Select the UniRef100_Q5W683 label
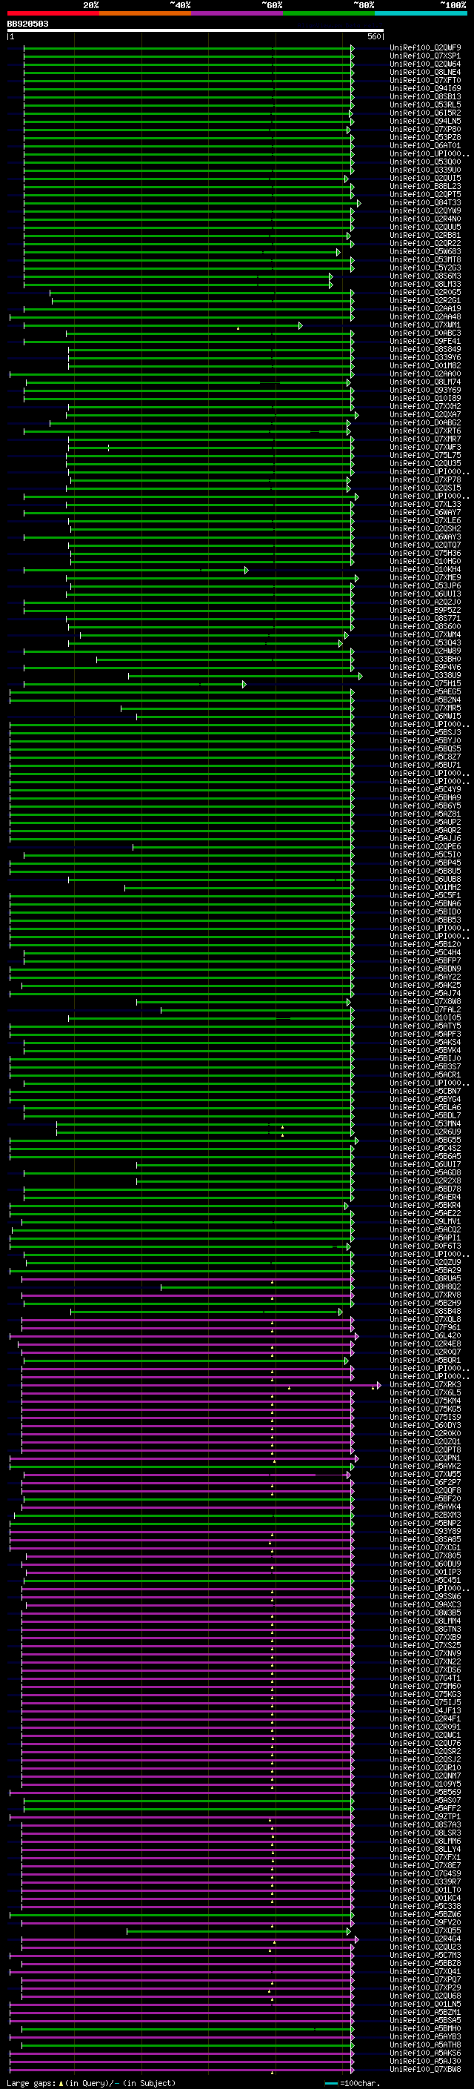Image resolution: width=474 pixels, height=2089 pixels. 425,251
